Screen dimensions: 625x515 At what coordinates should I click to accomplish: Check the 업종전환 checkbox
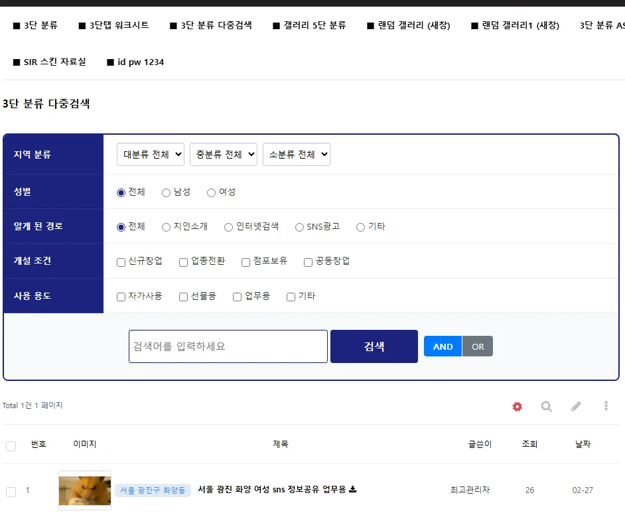183,262
